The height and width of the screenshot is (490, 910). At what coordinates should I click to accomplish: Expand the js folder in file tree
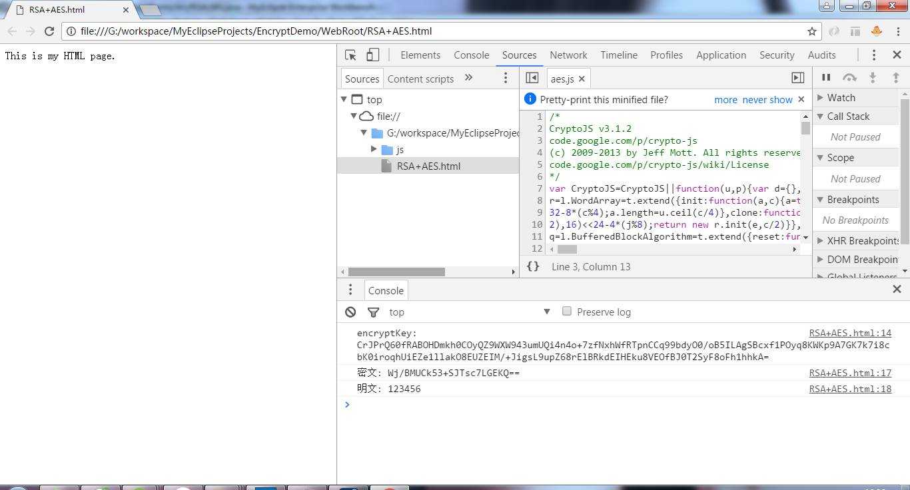[x=374, y=149]
